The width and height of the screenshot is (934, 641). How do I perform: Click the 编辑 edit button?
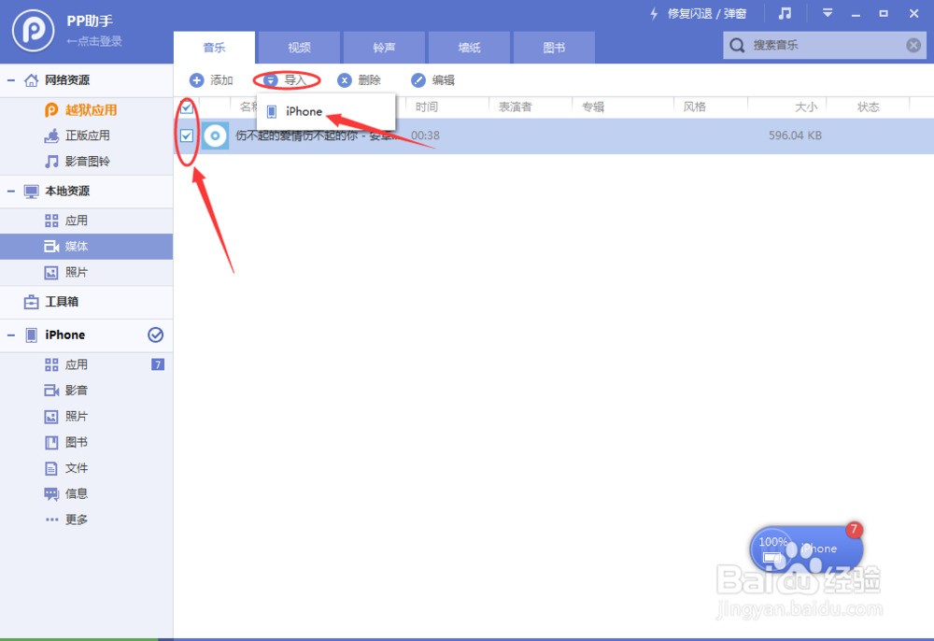point(433,79)
